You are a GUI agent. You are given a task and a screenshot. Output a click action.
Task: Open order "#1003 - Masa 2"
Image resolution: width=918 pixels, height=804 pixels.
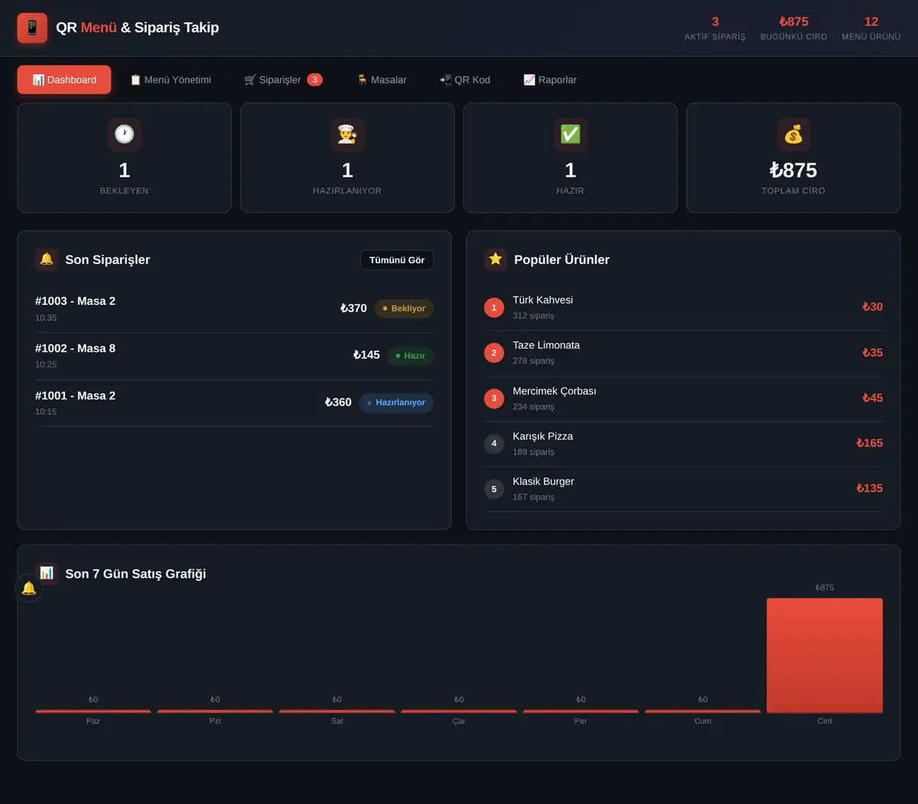[234, 309]
